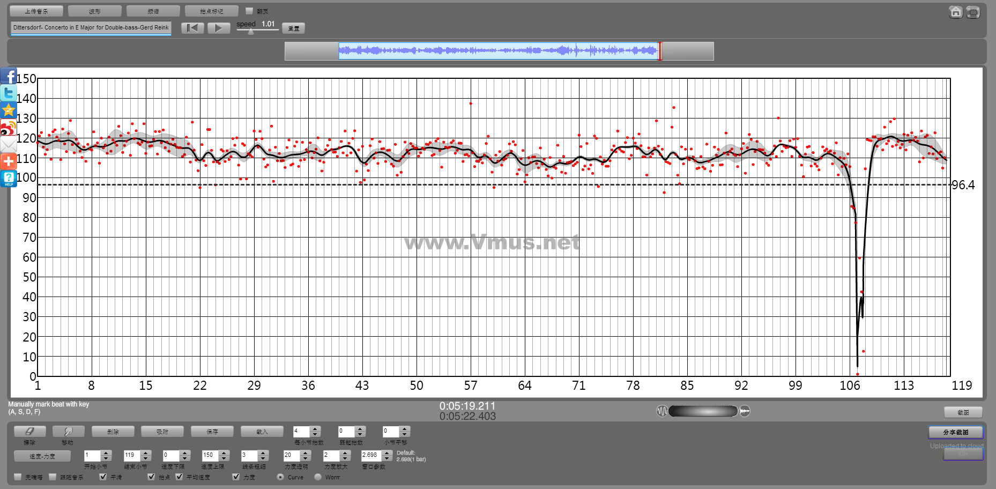
Task: Click the round waveform icon left of the zoom bar
Action: tap(662, 411)
